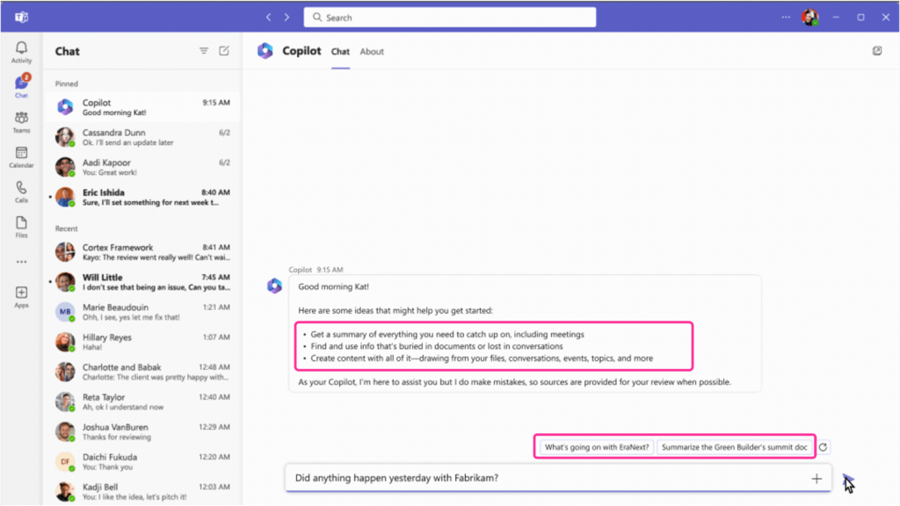
Task: Open the settings and more menu
Action: coord(786,16)
